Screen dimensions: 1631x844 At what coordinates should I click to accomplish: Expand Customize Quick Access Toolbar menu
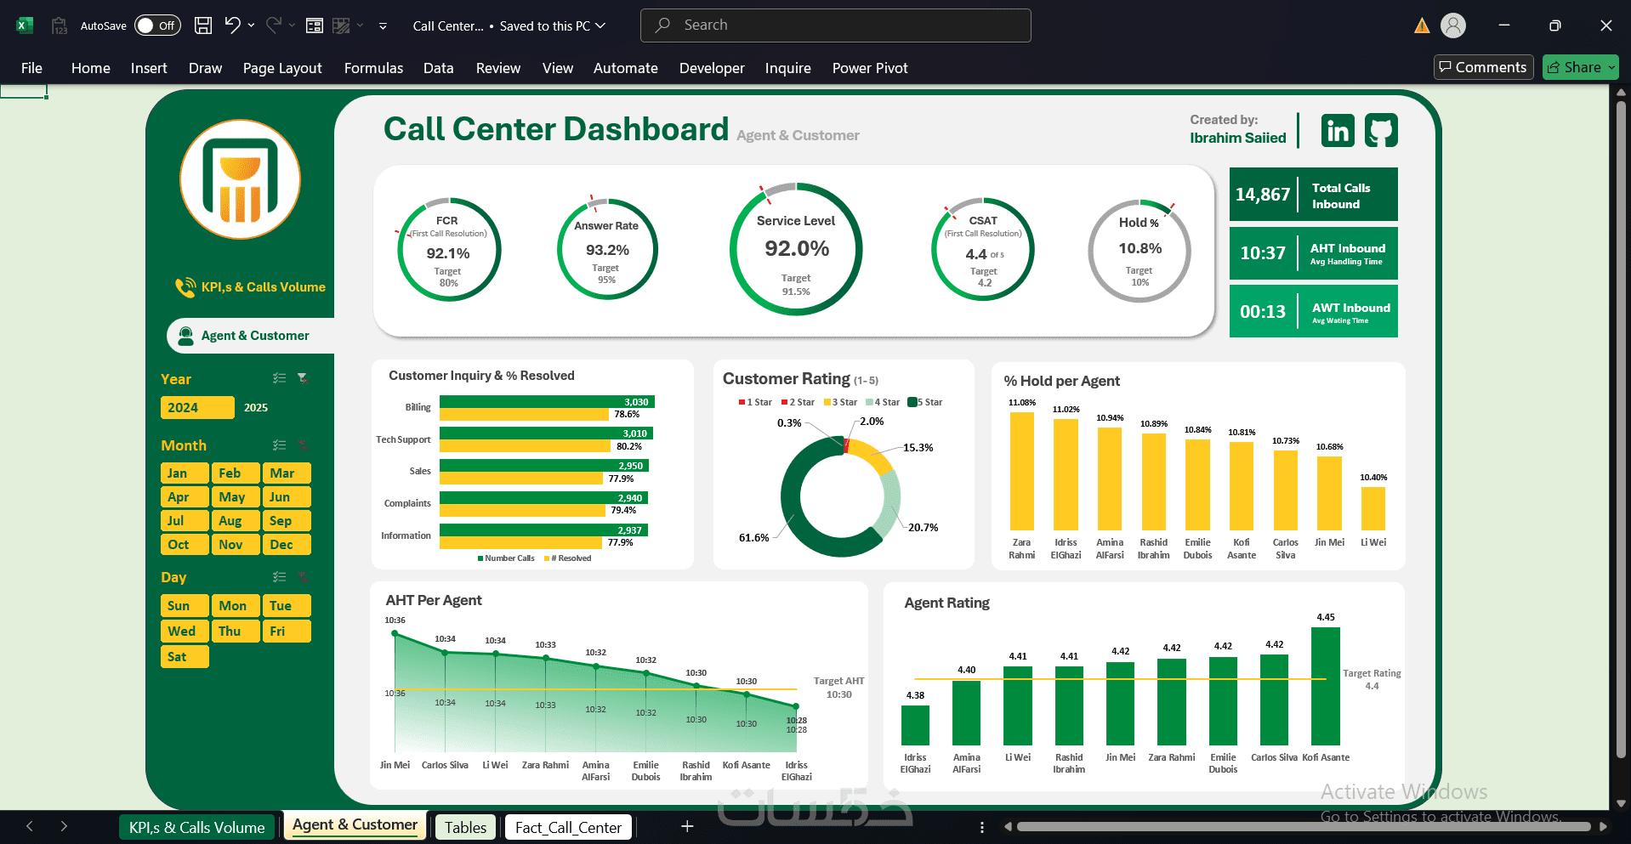pyautogui.click(x=383, y=26)
